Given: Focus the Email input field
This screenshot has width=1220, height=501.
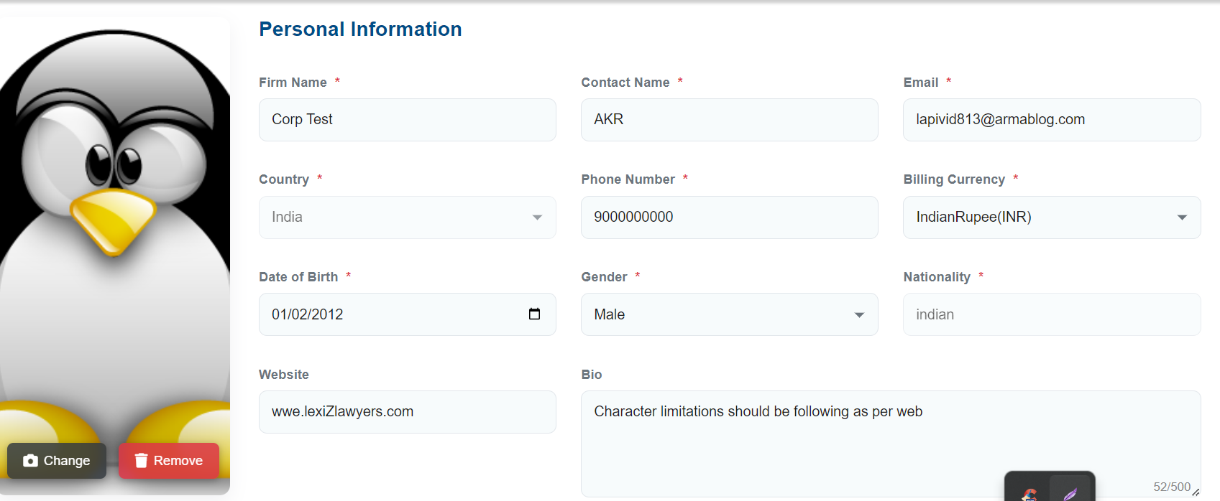Looking at the screenshot, I should pyautogui.click(x=1051, y=120).
